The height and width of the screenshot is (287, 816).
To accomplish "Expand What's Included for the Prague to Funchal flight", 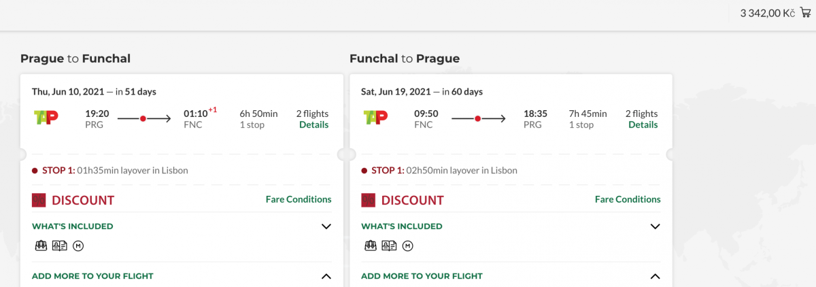I will pos(326,226).
